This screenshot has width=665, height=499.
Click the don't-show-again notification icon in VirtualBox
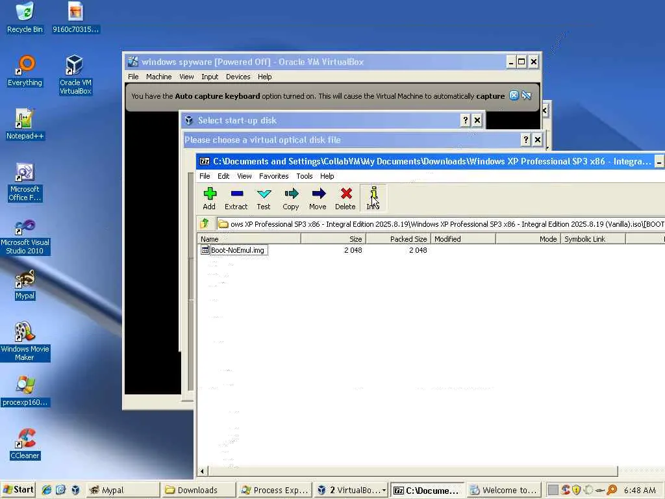526,96
